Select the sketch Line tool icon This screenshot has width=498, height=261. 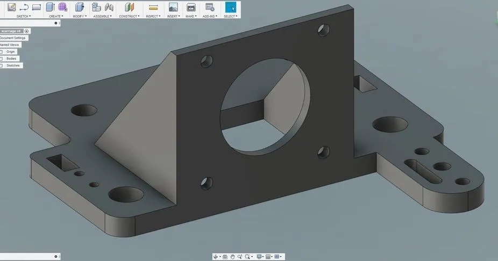pyautogui.click(x=24, y=8)
